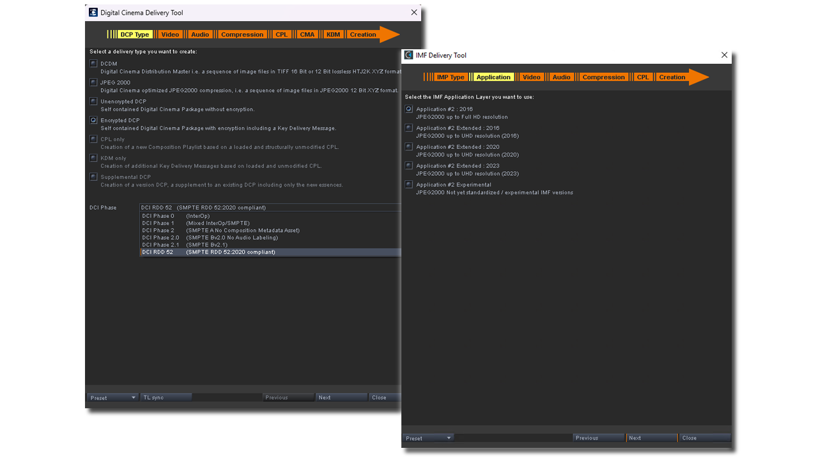Choose the Supplemental DCP option
The height and width of the screenshot is (460, 818).
click(94, 177)
